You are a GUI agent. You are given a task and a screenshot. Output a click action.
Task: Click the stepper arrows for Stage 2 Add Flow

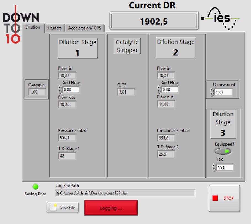[159, 89]
